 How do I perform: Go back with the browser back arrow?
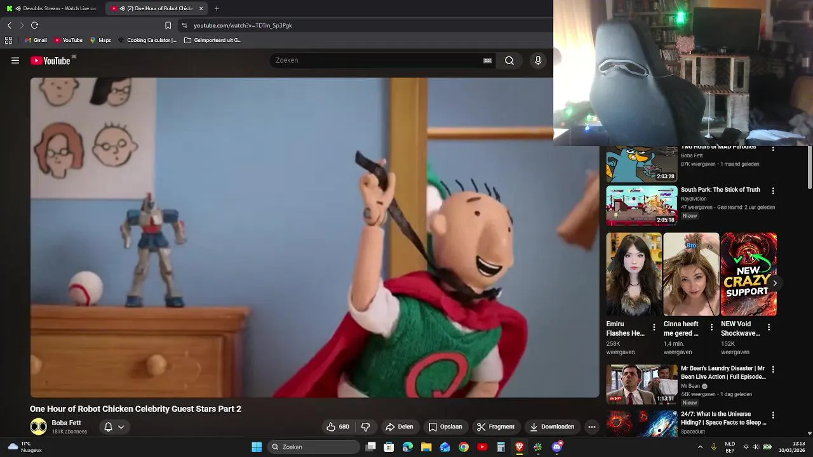click(x=9, y=25)
